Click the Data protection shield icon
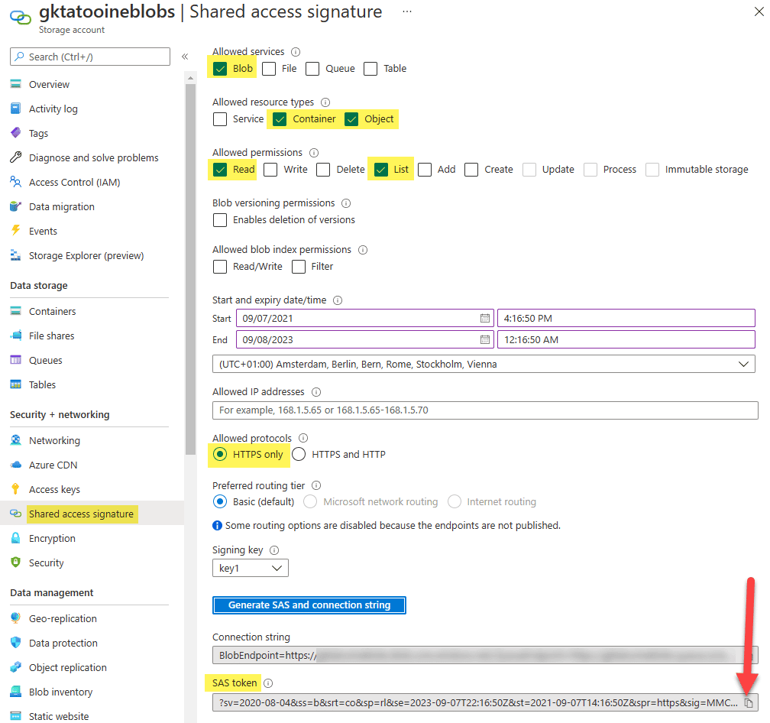Image resolution: width=770 pixels, height=723 pixels. pyautogui.click(x=16, y=643)
